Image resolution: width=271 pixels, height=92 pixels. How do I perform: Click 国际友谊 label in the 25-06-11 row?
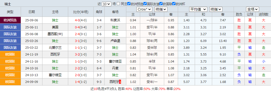coord(10,27)
